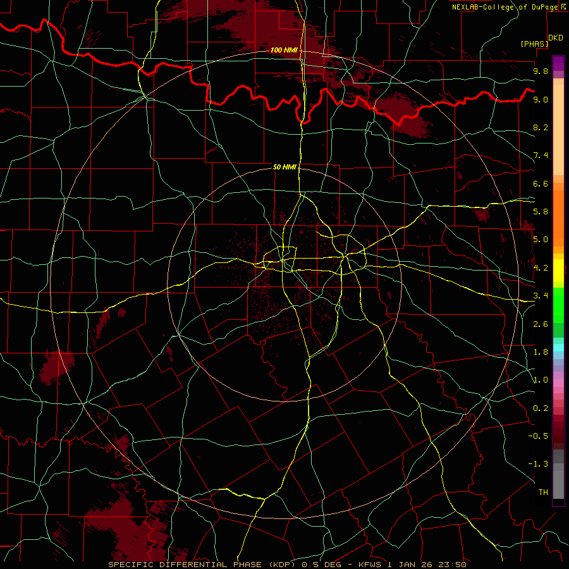The width and height of the screenshot is (569, 569).
Task: Click the 50 NMI range ring label
Action: pyautogui.click(x=285, y=167)
